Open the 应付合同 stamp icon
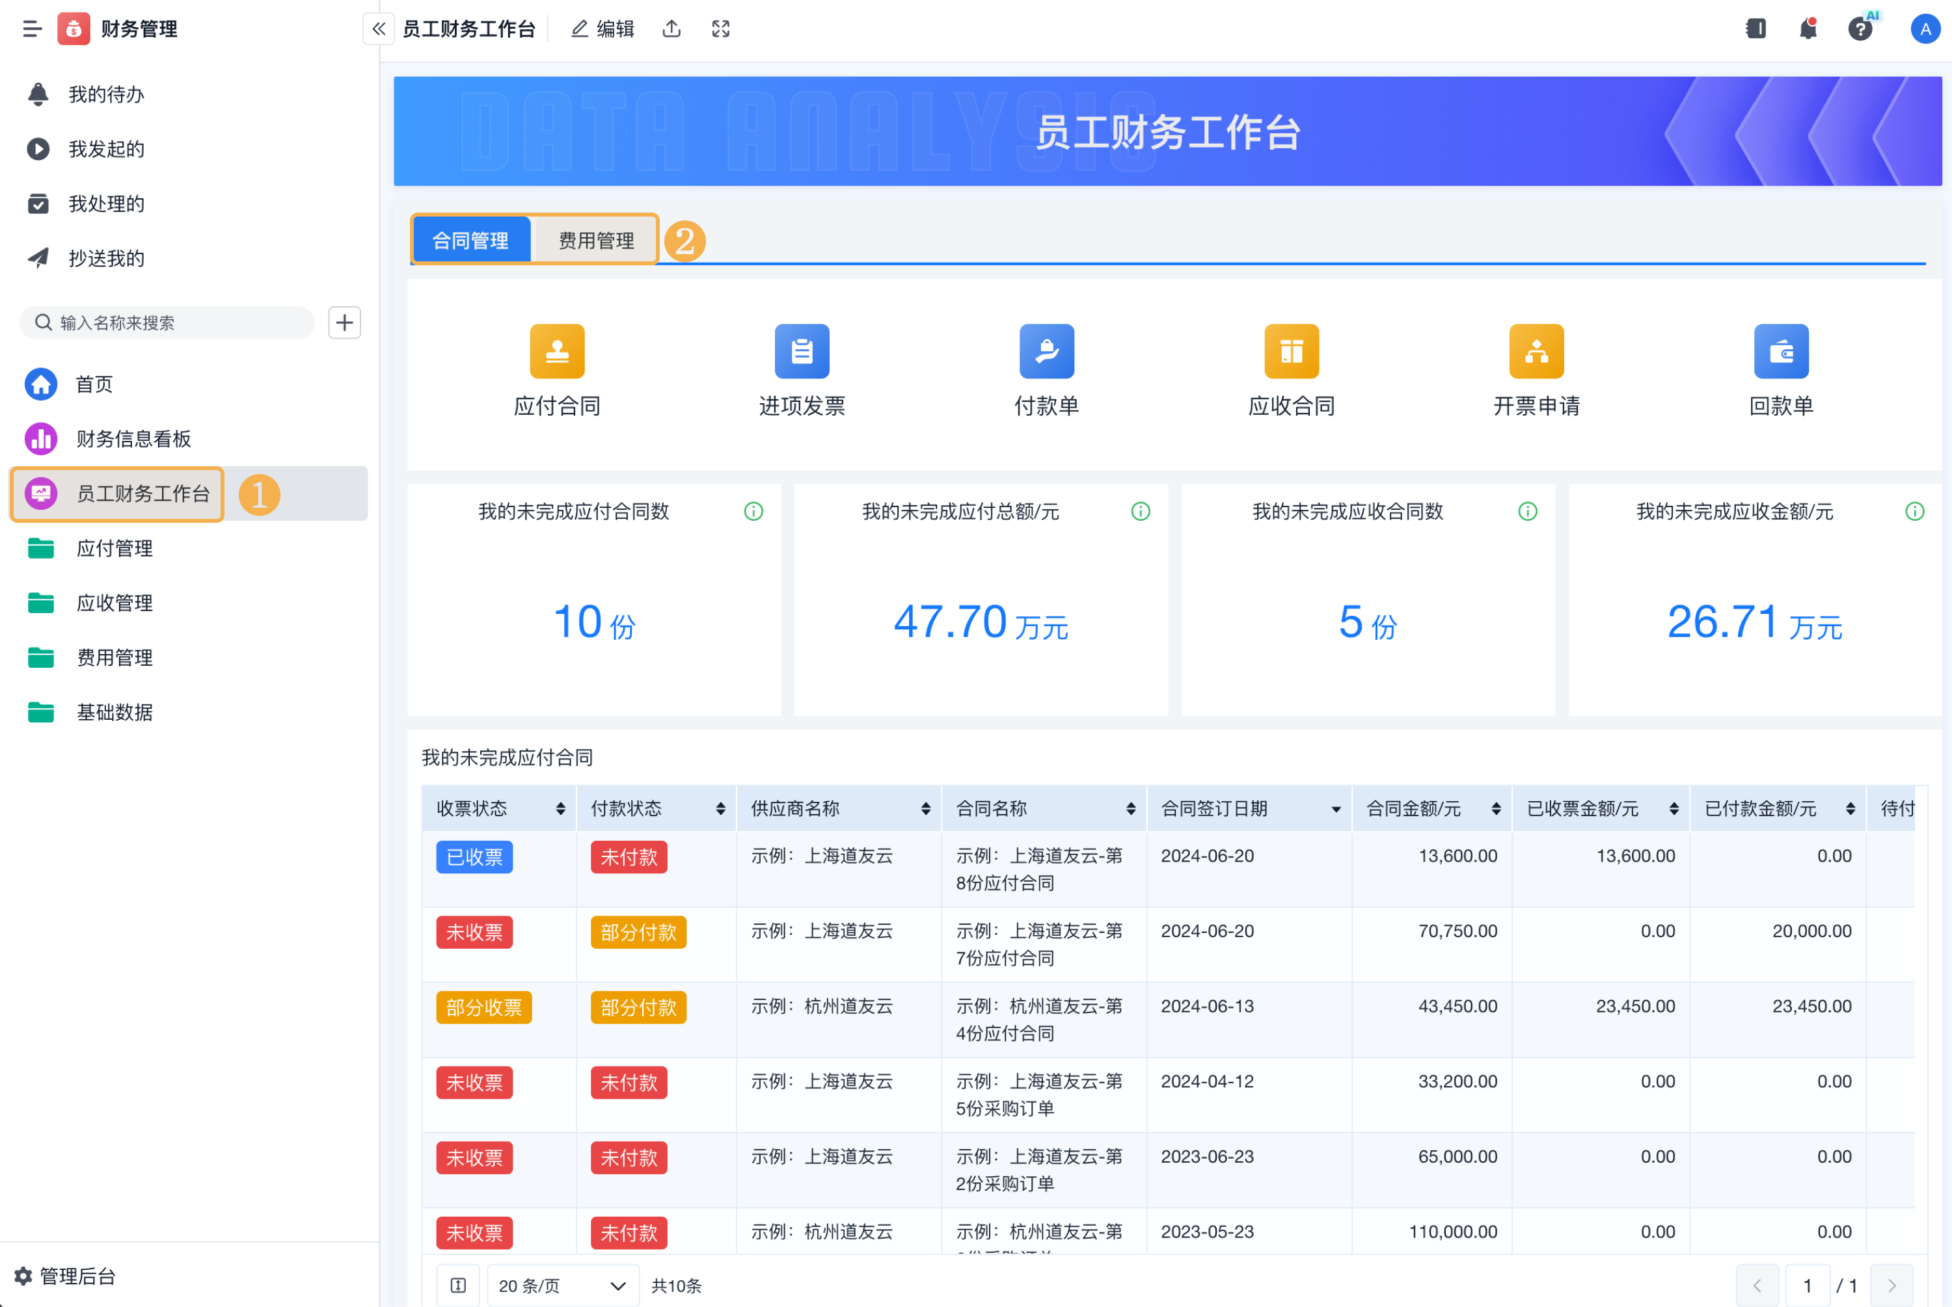The height and width of the screenshot is (1307, 1952). tap(557, 351)
